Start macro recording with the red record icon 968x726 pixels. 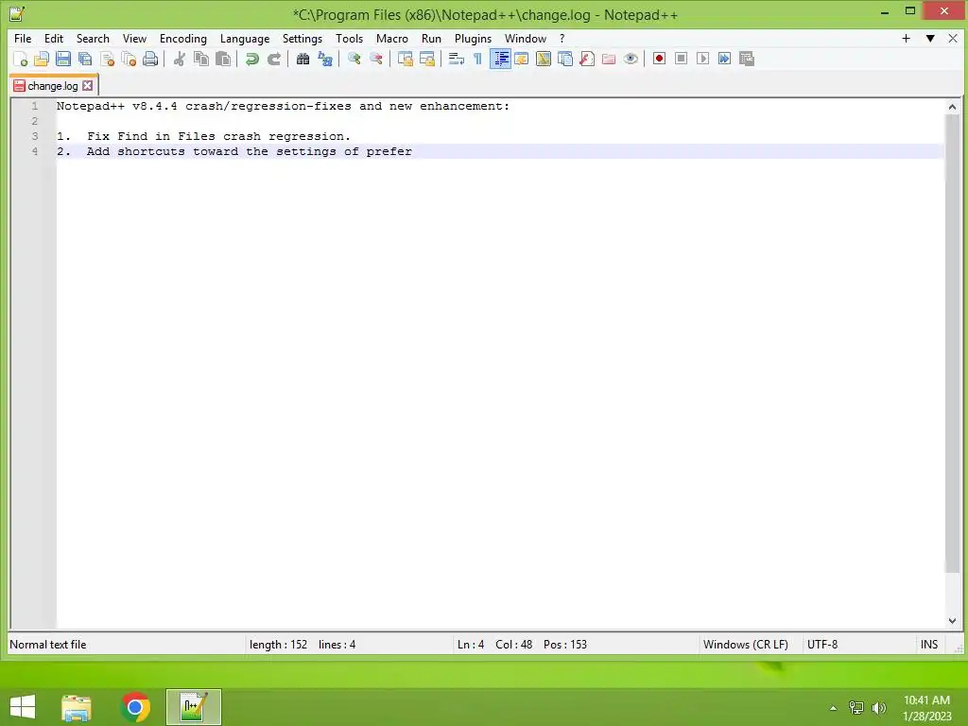coord(659,59)
